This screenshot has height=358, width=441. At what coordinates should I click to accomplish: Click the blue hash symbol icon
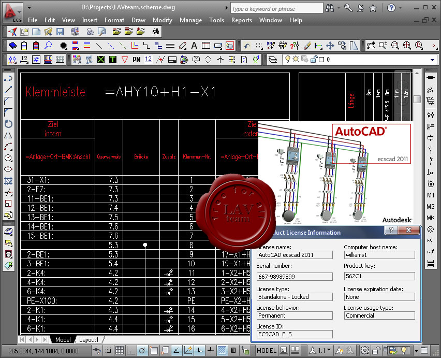click(x=36, y=60)
